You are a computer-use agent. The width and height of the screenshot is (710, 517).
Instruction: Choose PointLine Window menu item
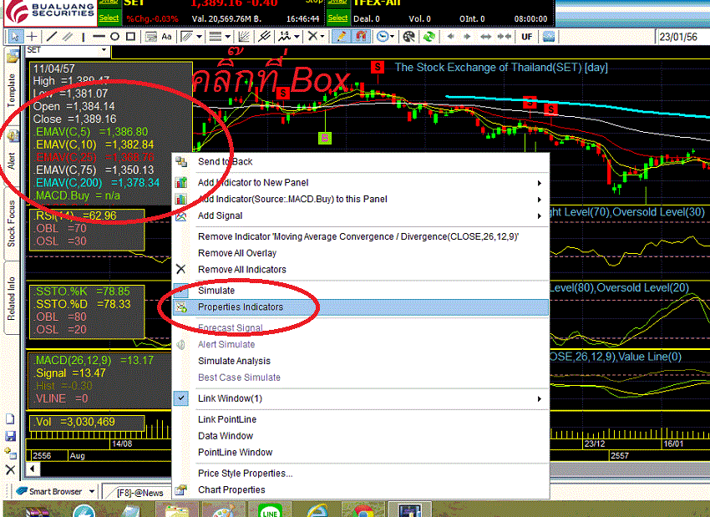tap(361, 452)
